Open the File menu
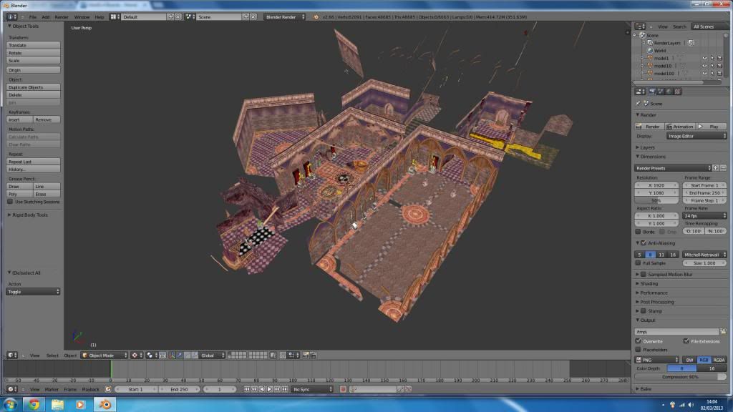The image size is (733, 412). [x=33, y=17]
